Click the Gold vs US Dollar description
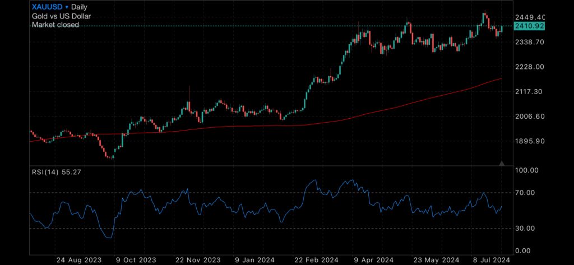The image size is (574, 265). [61, 16]
